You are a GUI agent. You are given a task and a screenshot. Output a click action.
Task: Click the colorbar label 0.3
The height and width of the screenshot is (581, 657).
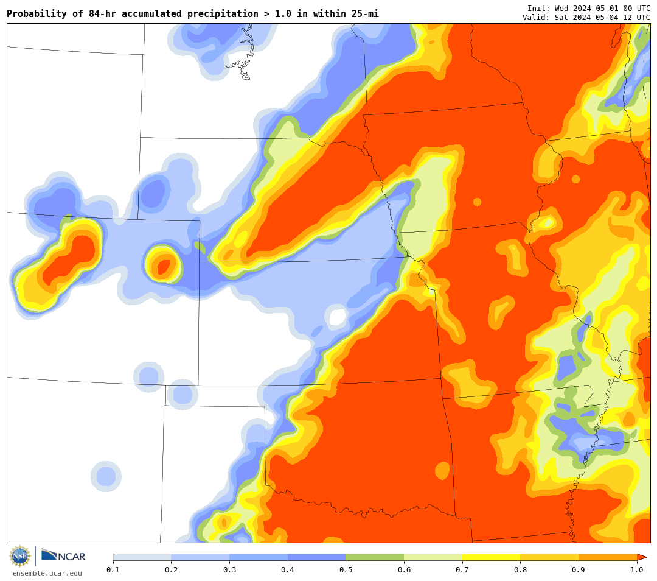point(229,569)
